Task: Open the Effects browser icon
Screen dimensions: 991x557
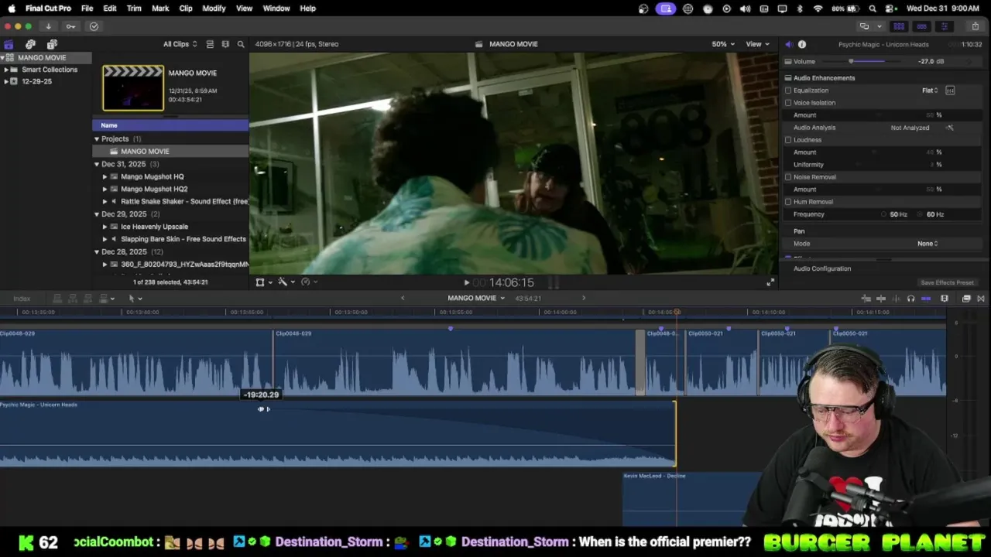Action: point(966,299)
